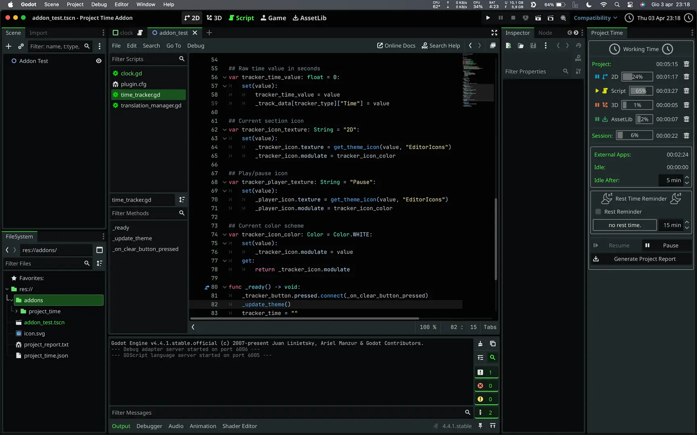Adjust Idle After 5 min stepper

click(x=687, y=180)
